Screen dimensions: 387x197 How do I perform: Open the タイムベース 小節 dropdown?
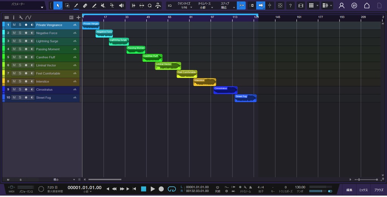(204, 6)
